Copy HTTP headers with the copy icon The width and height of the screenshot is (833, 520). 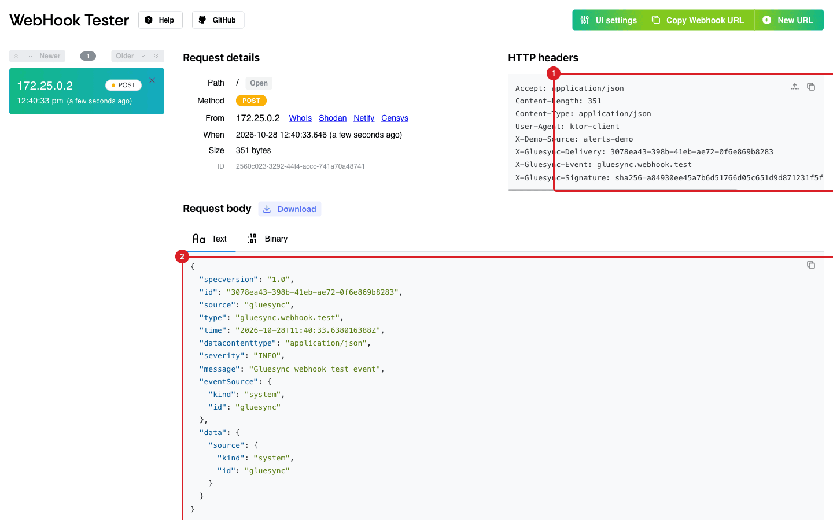[x=811, y=87]
